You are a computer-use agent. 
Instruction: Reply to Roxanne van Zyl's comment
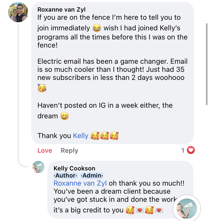pyautogui.click(x=69, y=151)
